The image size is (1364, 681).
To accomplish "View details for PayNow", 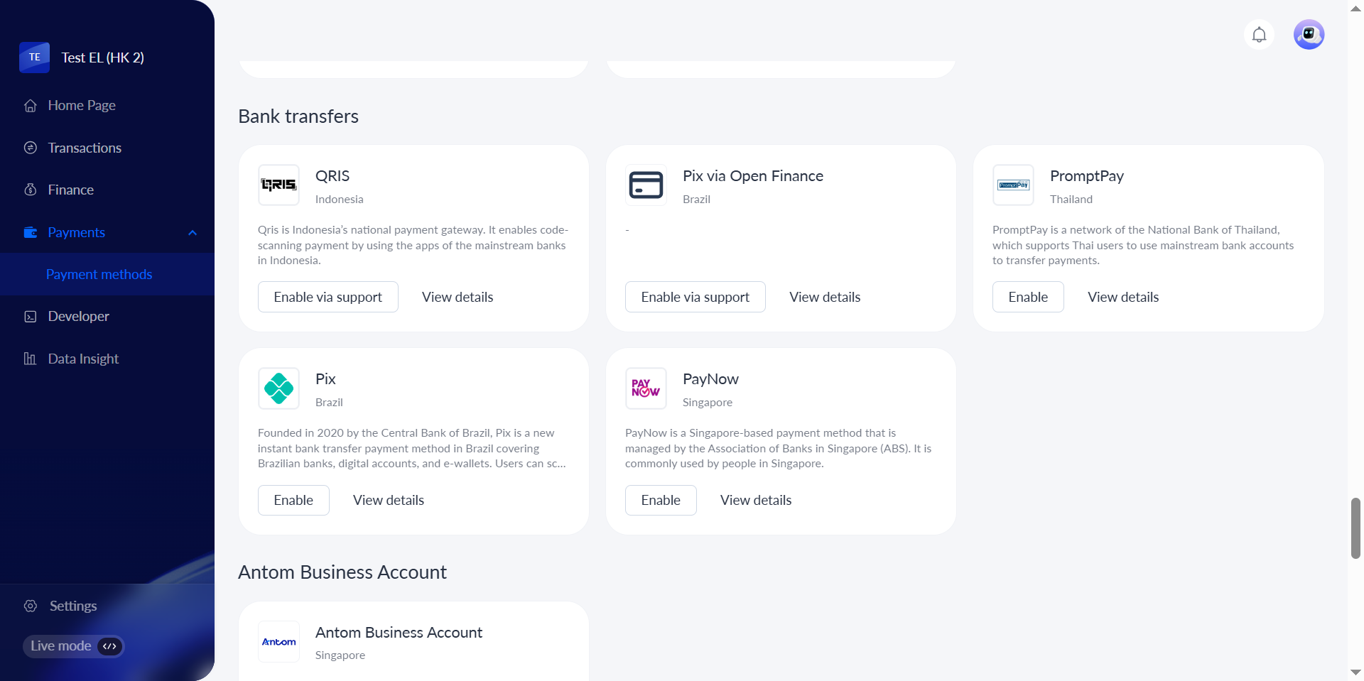I will click(755, 500).
